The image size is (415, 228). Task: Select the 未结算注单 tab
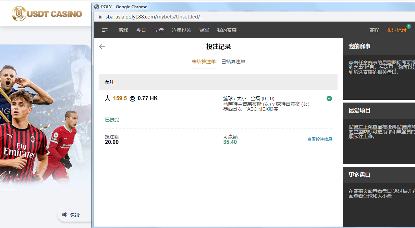pyautogui.click(x=204, y=62)
